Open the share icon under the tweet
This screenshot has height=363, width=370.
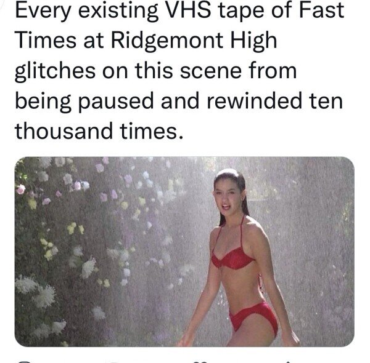tap(289, 362)
